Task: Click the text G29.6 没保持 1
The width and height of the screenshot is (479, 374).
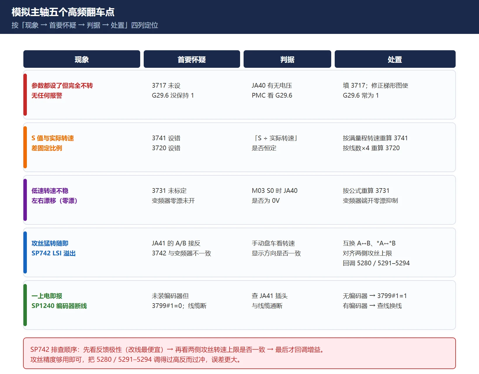Action: 173,96
